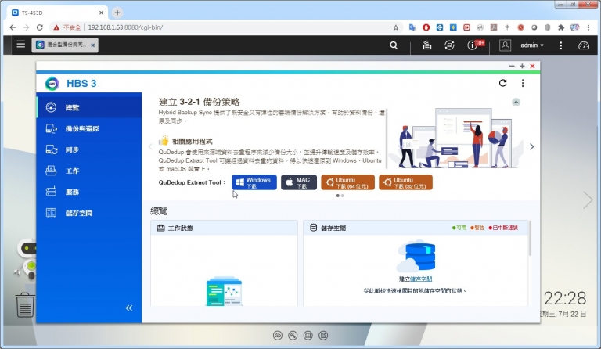This screenshot has height=349, width=601.
Task: Open 服務 services in HBS sidebar
Action: (x=89, y=192)
